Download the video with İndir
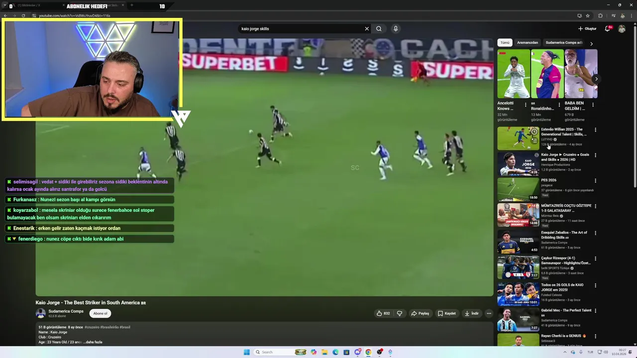The image size is (637, 358). click(472, 313)
